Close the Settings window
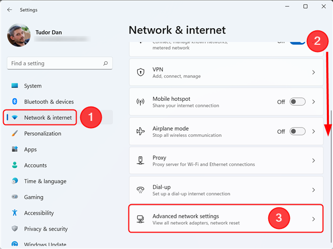This screenshot has height=249, width=333. click(324, 6)
